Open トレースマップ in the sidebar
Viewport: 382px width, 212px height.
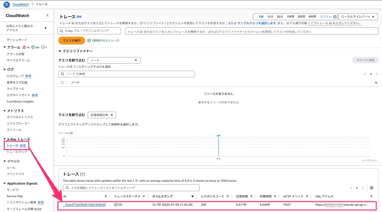(x=17, y=152)
